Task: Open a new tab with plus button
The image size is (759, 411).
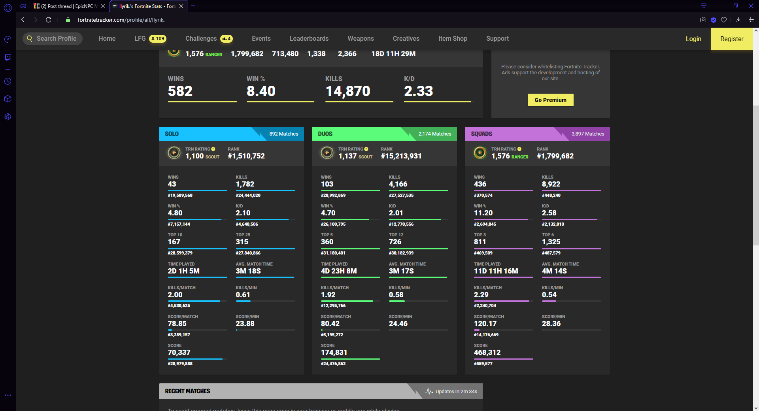Action: (193, 6)
